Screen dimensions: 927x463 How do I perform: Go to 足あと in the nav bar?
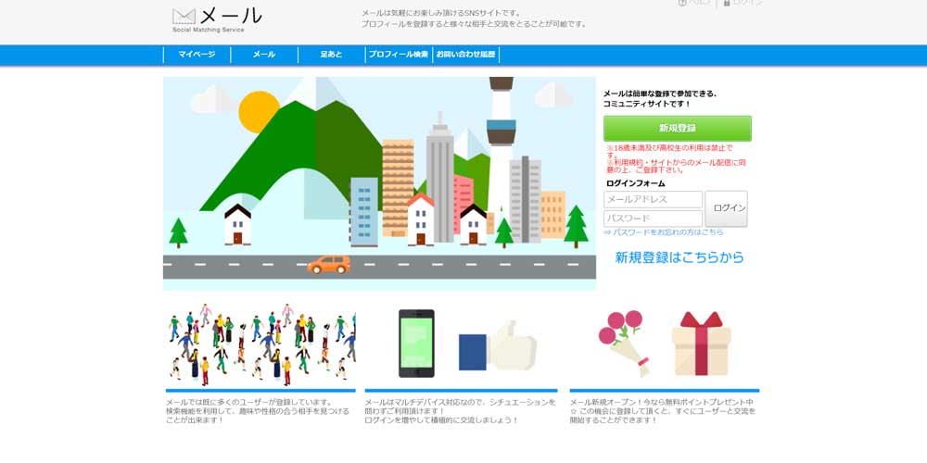[331, 55]
